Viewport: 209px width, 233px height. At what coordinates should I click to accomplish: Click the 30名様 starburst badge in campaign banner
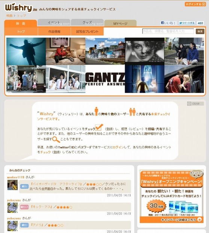point(156,206)
